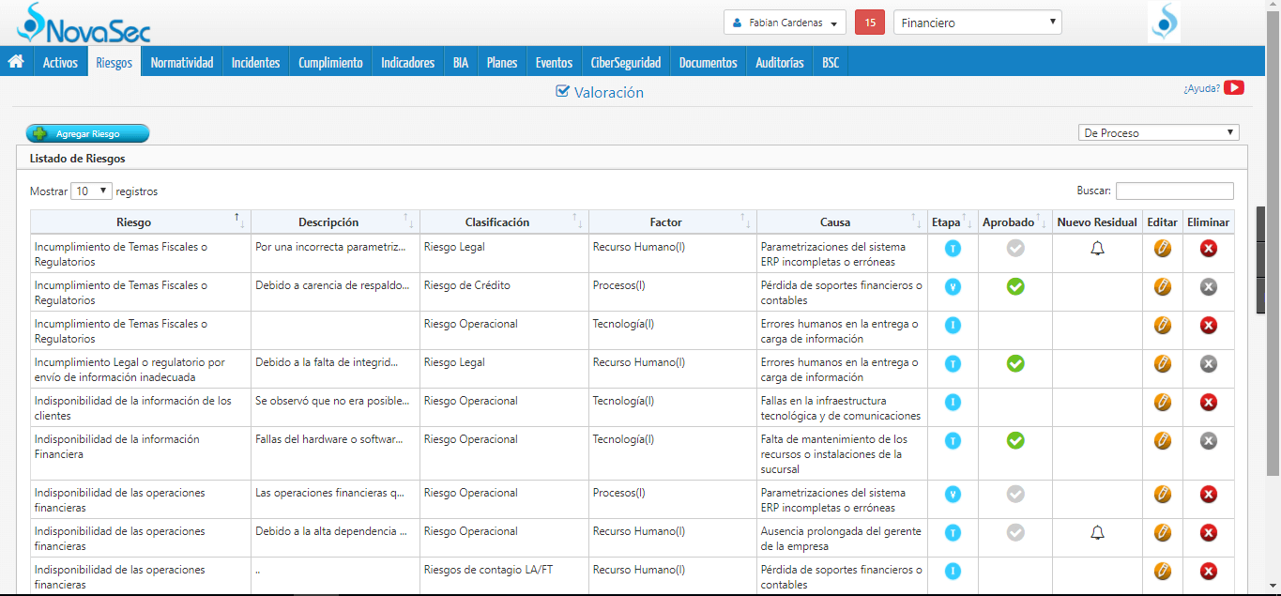Click 'Ausencia prolongada del gerente' cause cell
Screen dimensions: 1281x596
pyautogui.click(x=841, y=539)
